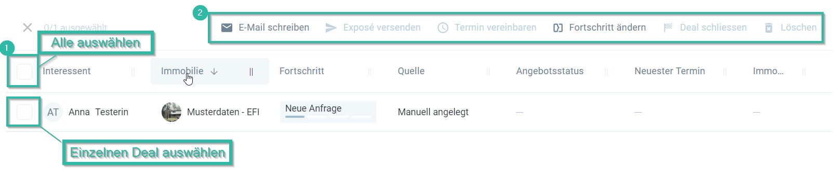Screen dimensions: 834x193
Task: Open the Musterdaten - EFI property link
Action: pyautogui.click(x=223, y=112)
